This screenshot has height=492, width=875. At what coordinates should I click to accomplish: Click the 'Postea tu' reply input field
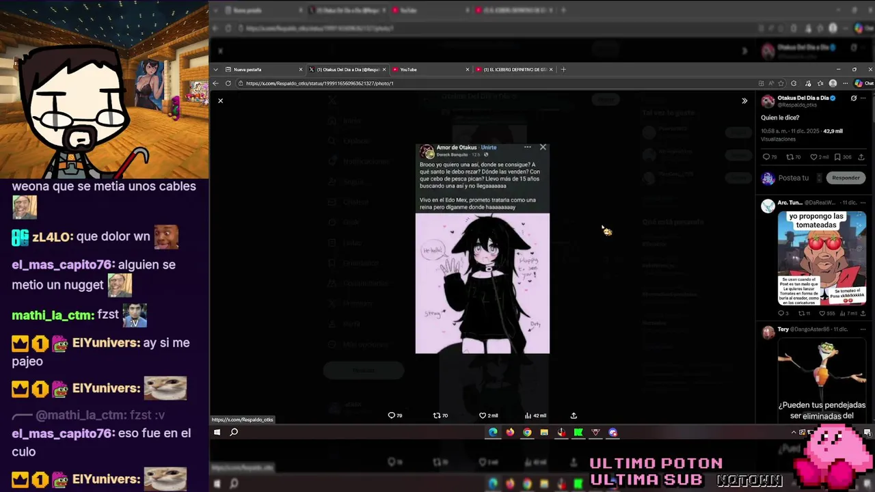coord(793,178)
